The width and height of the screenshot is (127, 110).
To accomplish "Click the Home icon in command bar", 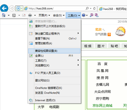I will click(x=4, y=15).
